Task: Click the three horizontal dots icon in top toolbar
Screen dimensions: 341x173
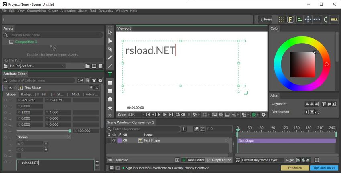Action: tap(317, 20)
